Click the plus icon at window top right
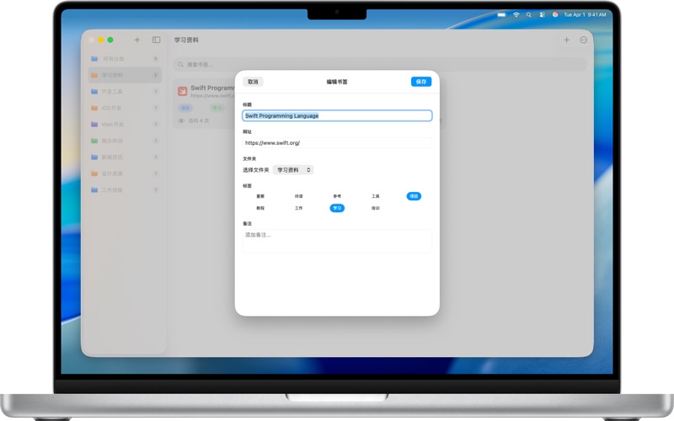 tap(566, 40)
